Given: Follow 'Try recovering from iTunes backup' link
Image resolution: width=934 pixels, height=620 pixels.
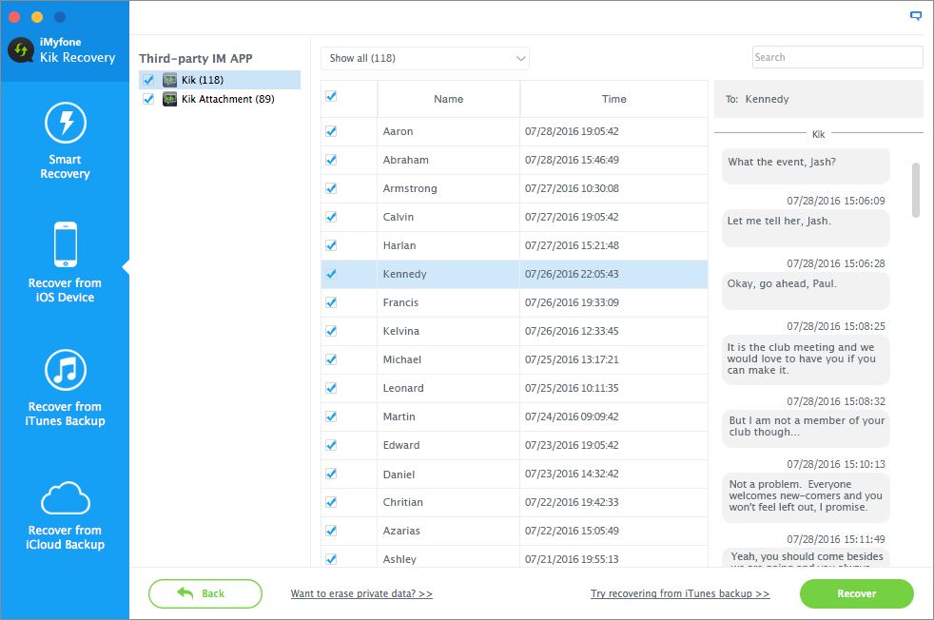Looking at the screenshot, I should [680, 593].
